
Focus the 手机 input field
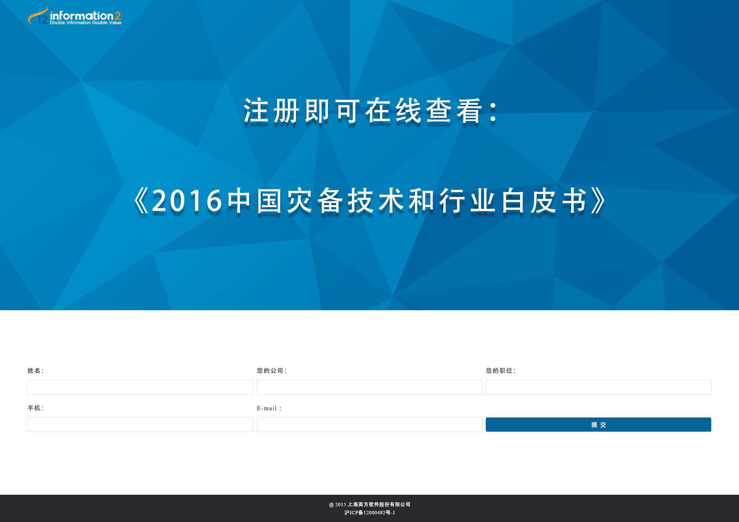click(x=140, y=424)
